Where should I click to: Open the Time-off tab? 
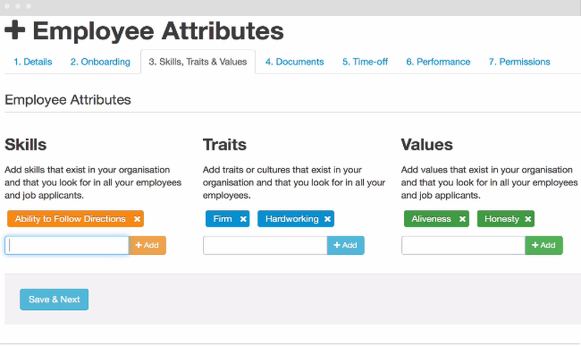(x=365, y=62)
